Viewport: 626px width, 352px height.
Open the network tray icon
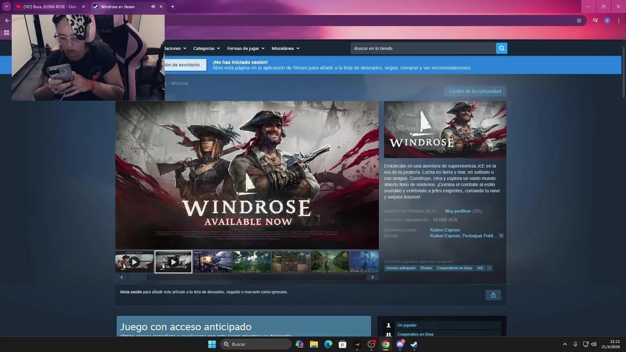pos(586,344)
